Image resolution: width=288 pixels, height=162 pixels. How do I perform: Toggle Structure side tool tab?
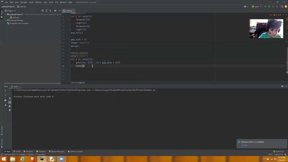2,131
